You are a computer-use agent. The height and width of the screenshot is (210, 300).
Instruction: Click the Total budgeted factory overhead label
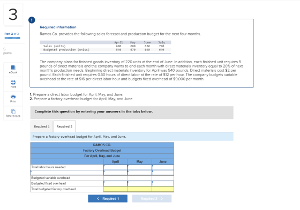pos(54,189)
